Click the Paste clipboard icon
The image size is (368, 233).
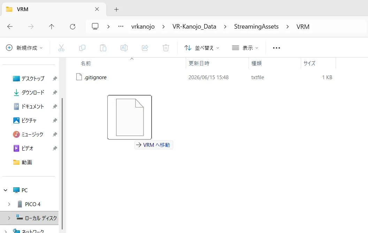click(x=103, y=48)
